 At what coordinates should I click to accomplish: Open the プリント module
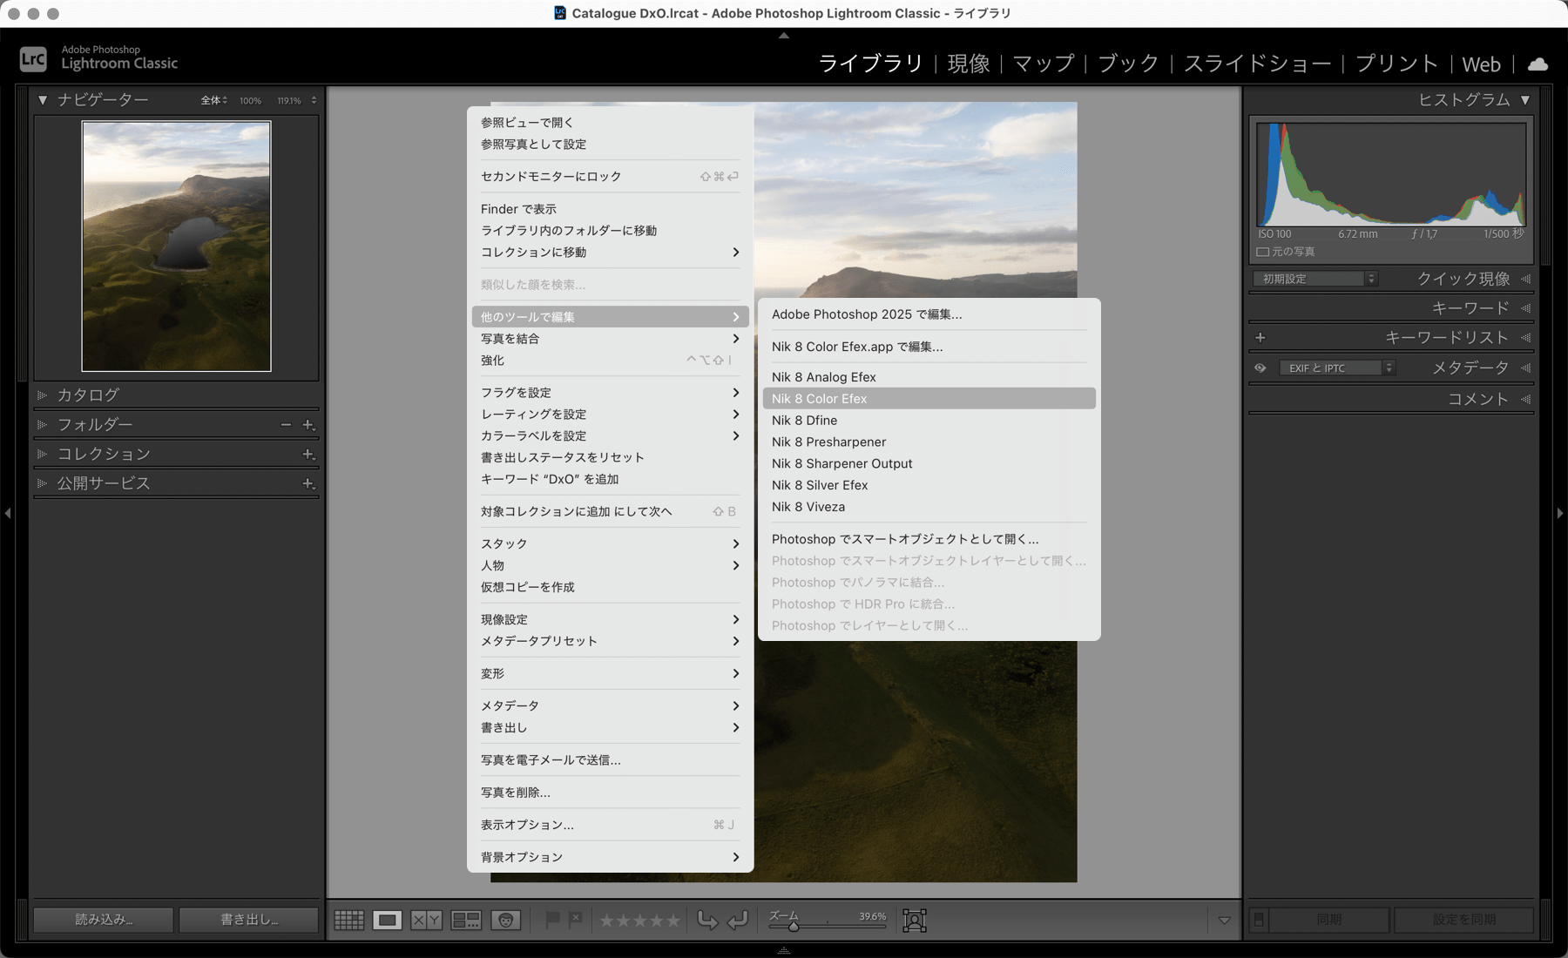coord(1396,64)
